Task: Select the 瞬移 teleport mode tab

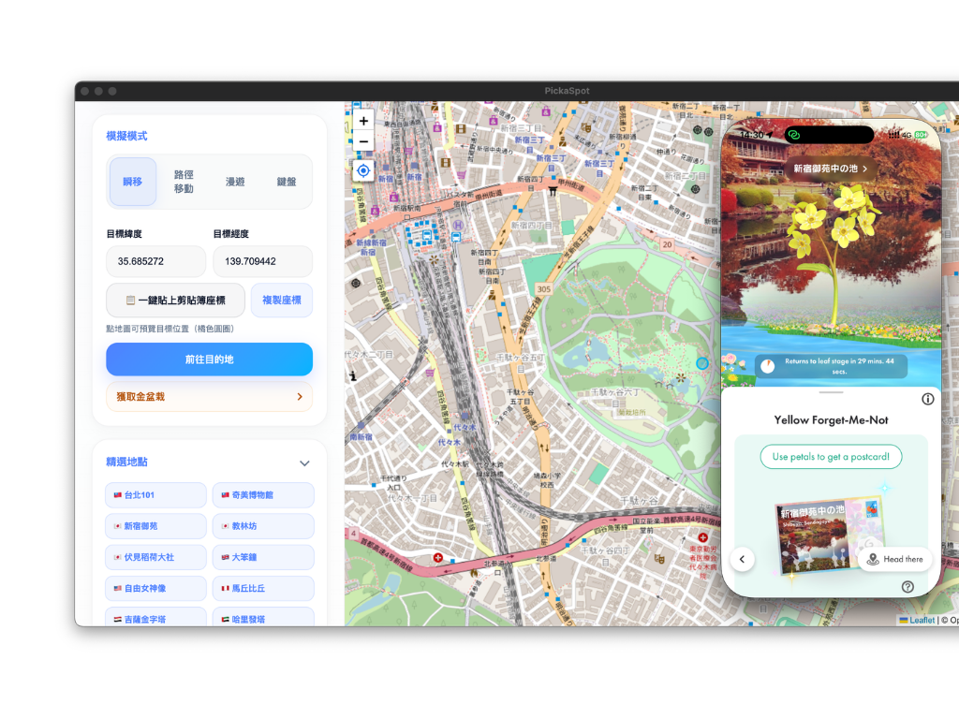Action: coord(133,182)
